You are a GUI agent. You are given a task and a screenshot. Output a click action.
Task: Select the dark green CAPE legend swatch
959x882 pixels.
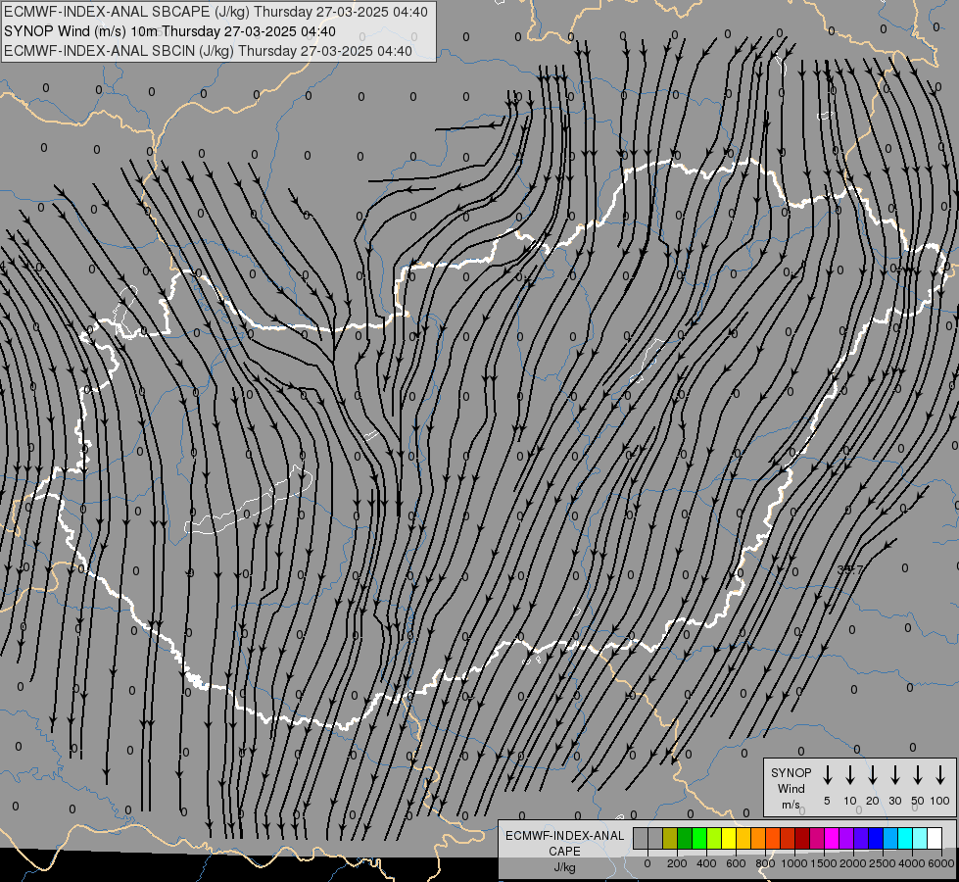tap(685, 838)
